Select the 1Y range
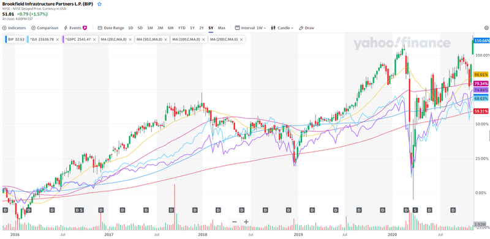The width and height of the screenshot is (490, 239). pos(192,28)
